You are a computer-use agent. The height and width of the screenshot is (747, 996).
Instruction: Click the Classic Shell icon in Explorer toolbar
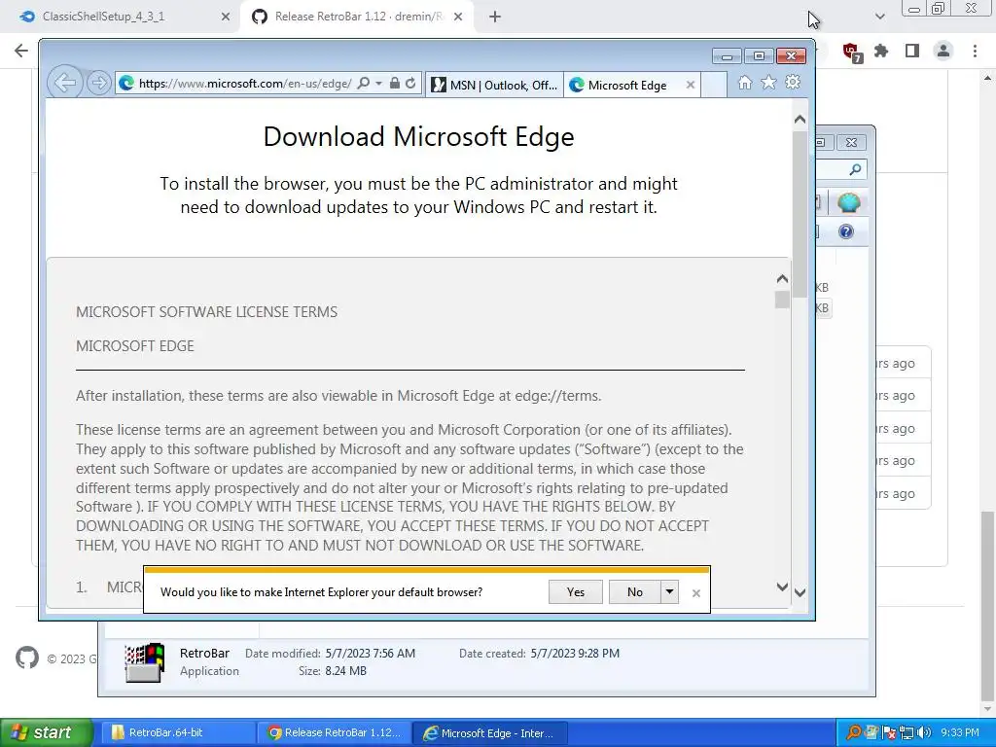tap(848, 202)
